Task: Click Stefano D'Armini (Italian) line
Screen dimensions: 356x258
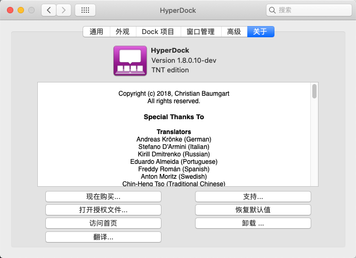Action: click(174, 147)
